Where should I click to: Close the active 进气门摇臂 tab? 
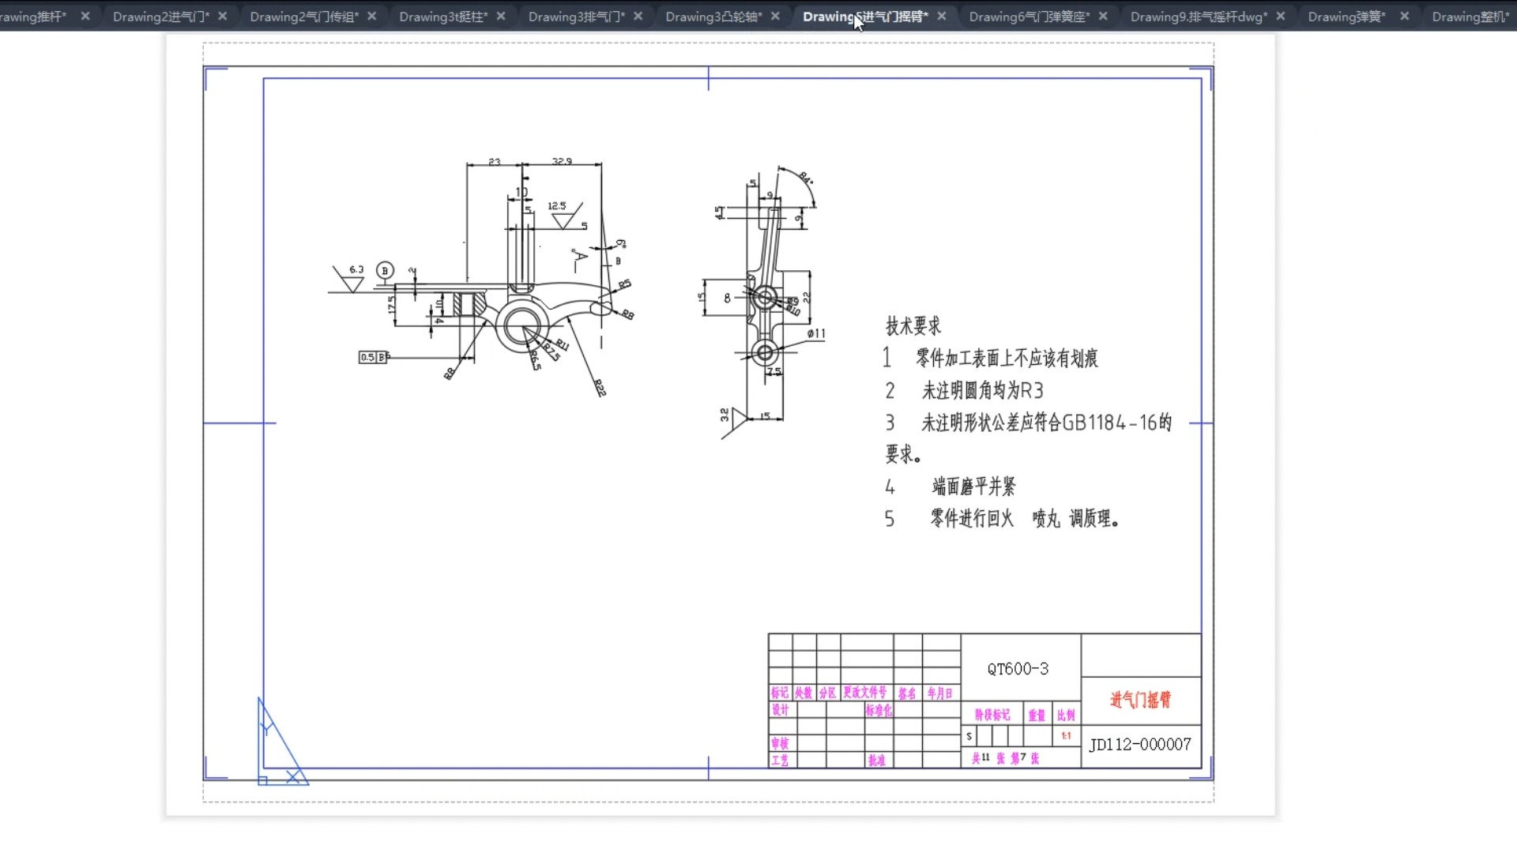point(942,16)
